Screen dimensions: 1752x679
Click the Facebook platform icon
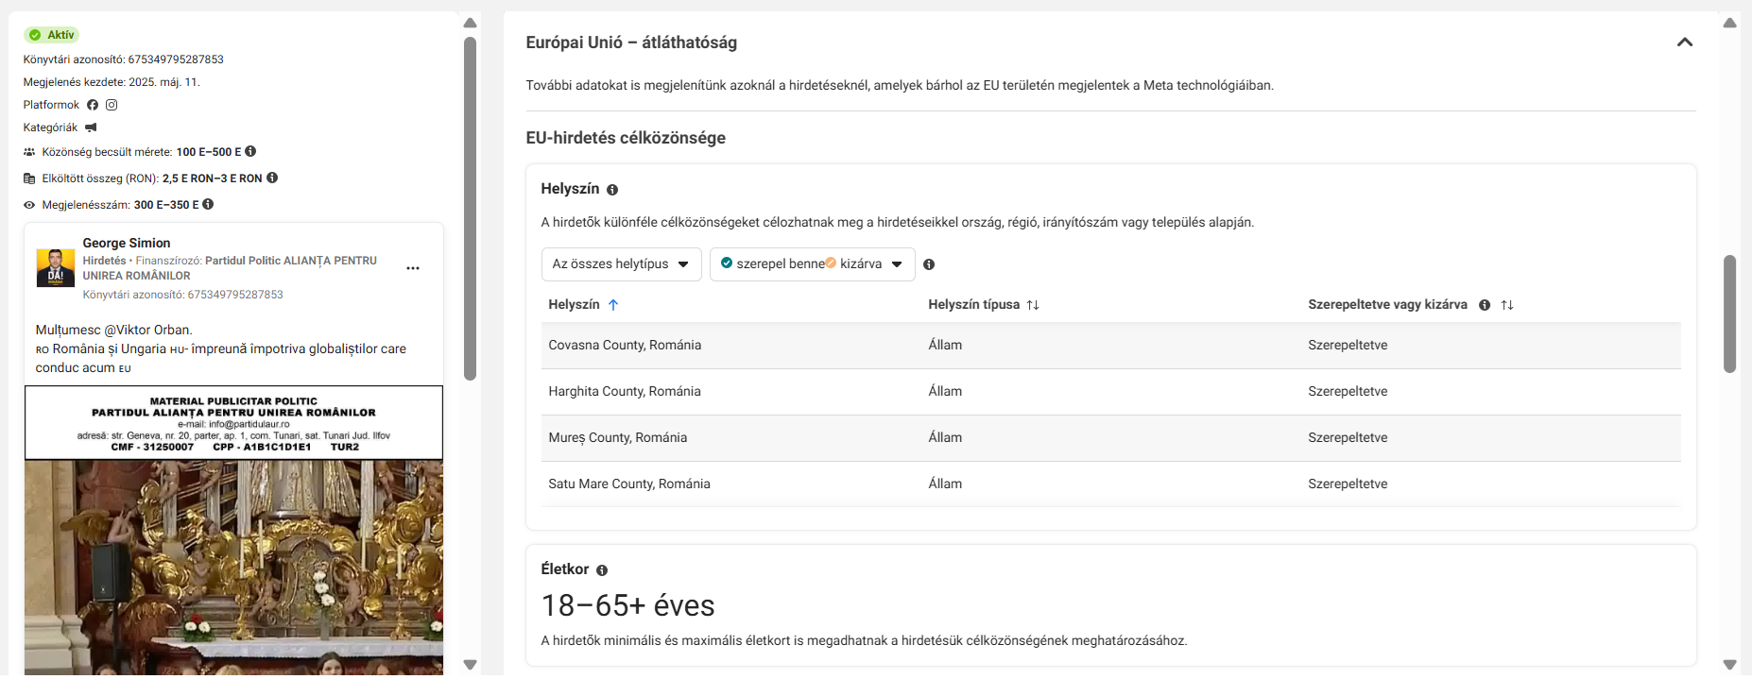click(93, 105)
